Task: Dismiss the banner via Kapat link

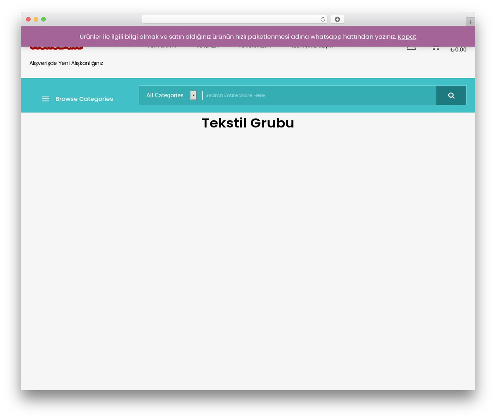Action: [x=407, y=36]
